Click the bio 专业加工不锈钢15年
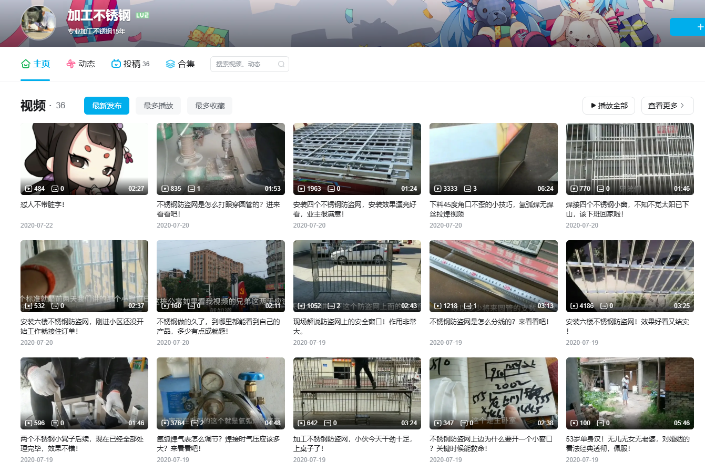This screenshot has height=472, width=705. [96, 32]
